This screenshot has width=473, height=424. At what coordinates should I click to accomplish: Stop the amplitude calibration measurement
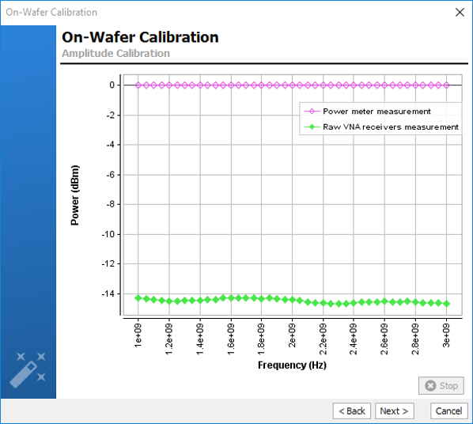click(x=441, y=386)
